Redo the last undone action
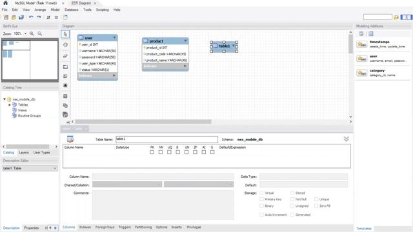This screenshot has width=413, height=232. tap(39, 17)
